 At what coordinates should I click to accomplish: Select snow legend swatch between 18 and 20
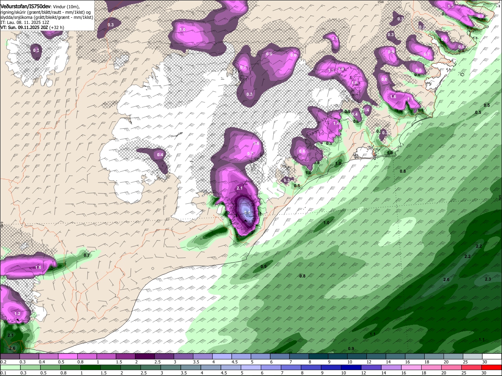pyautogui.click(x=434, y=356)
